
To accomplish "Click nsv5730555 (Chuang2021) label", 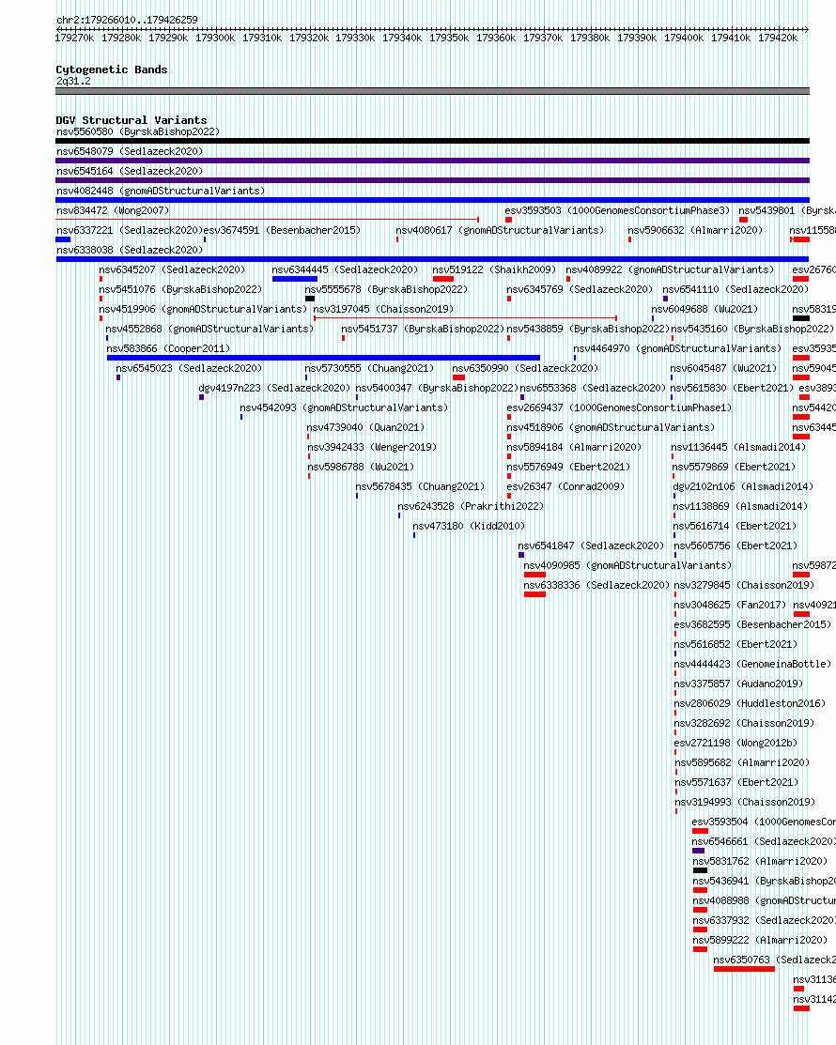I will tap(369, 368).
